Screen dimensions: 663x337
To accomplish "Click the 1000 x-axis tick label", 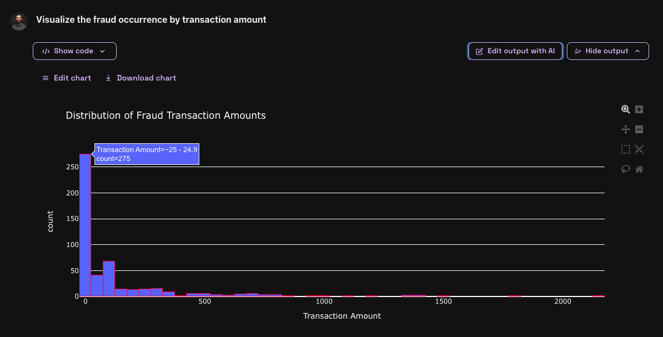I will click(324, 301).
